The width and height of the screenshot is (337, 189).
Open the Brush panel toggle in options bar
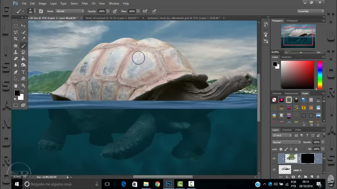click(x=41, y=11)
